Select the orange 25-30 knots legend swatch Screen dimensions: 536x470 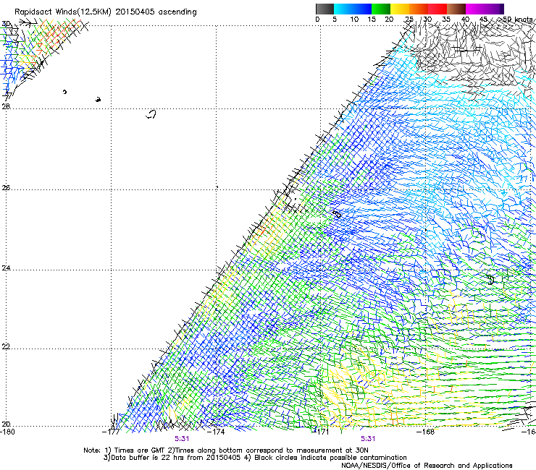(x=419, y=9)
